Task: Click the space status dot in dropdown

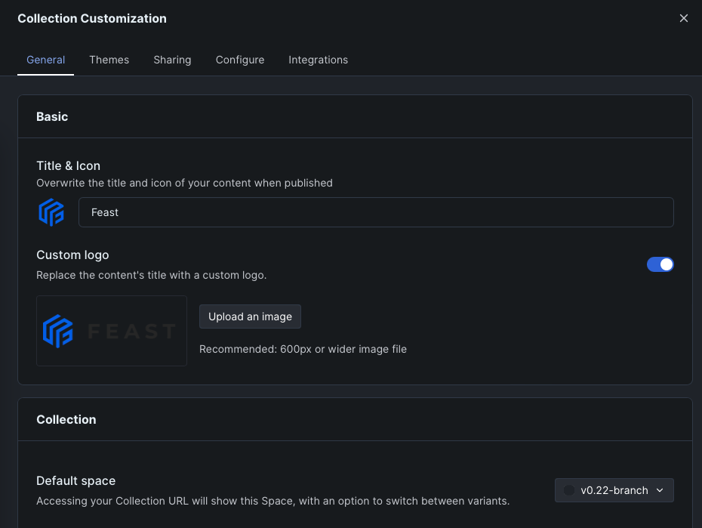Action: pos(569,490)
